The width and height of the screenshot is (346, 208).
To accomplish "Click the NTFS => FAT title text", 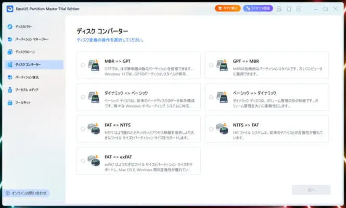I will pyautogui.click(x=246, y=125).
